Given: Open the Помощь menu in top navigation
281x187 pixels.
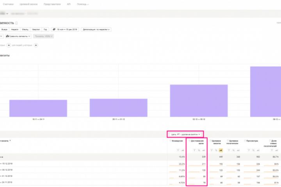Looking at the screenshot, I should point(83,4).
